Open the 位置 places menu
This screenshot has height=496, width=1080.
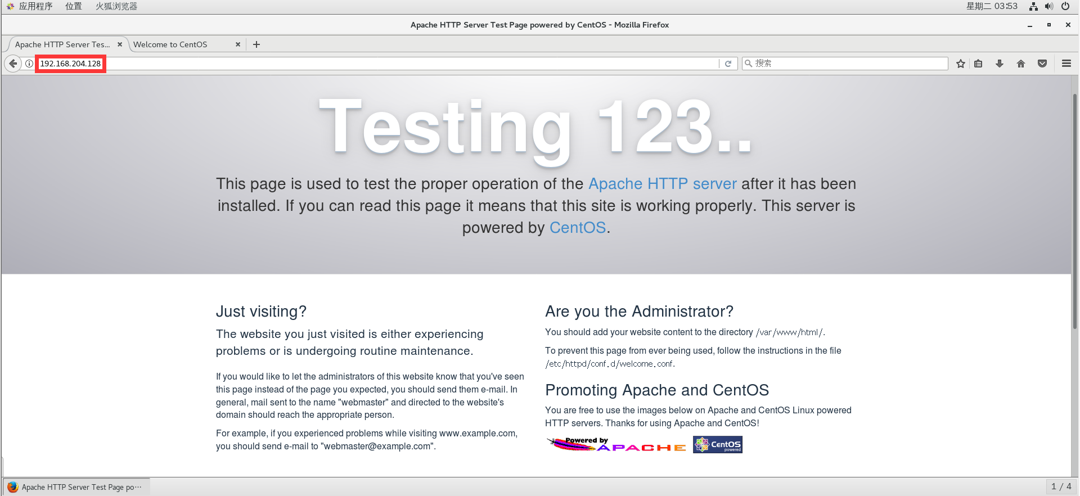coord(73,6)
